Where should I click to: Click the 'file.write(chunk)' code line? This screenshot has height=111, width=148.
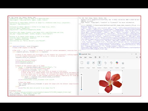point(31,78)
